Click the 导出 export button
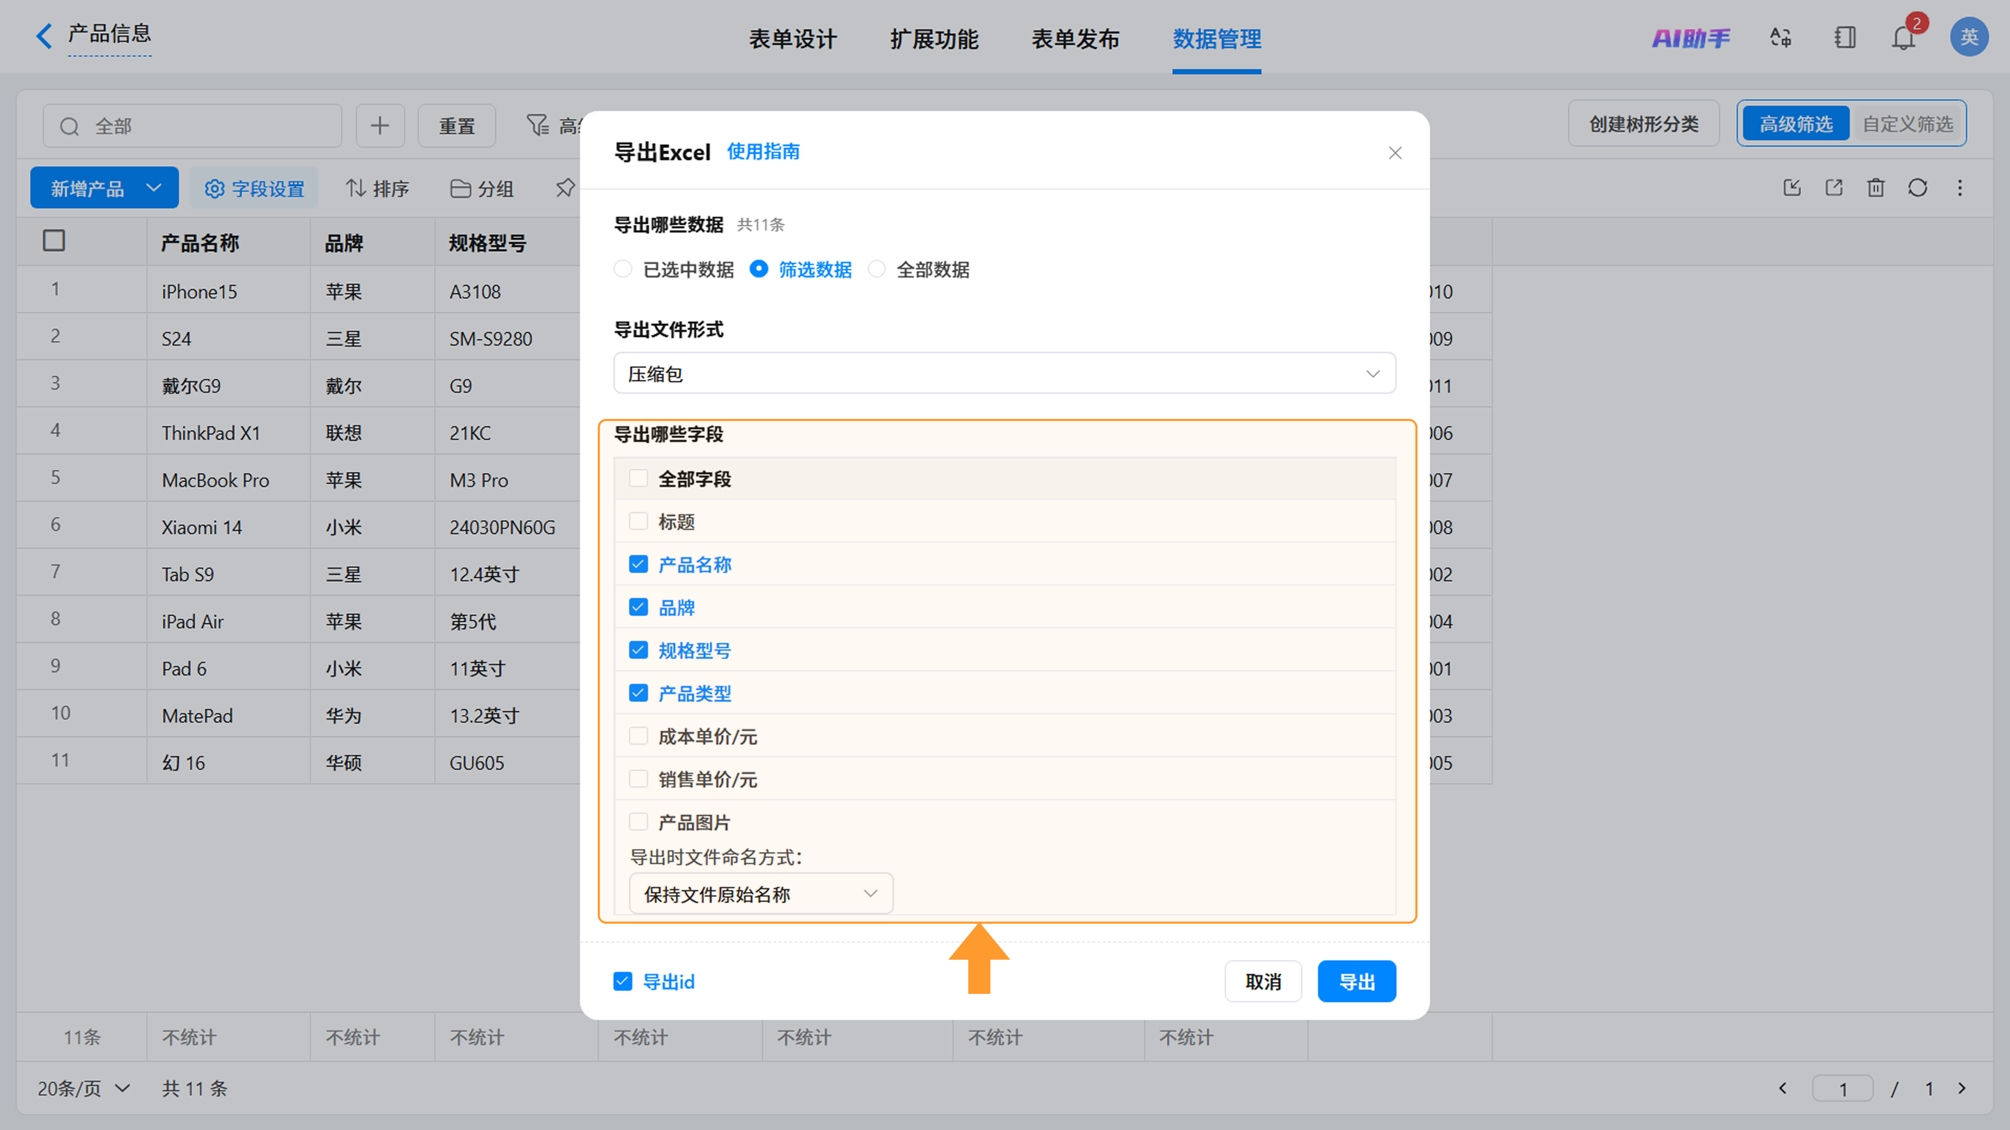This screenshot has height=1130, width=2010. tap(1357, 981)
